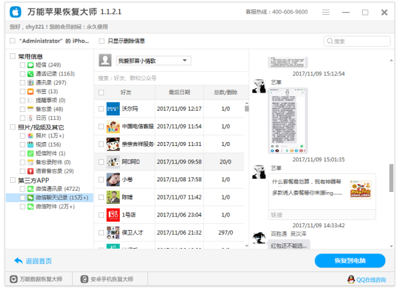The image size is (400, 288).
Task: Click the green 短信 messages icon
Action: click(31, 65)
